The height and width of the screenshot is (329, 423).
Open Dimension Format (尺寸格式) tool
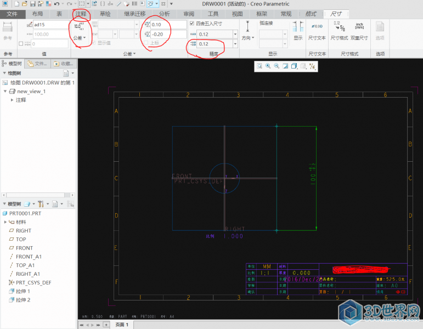point(340,31)
